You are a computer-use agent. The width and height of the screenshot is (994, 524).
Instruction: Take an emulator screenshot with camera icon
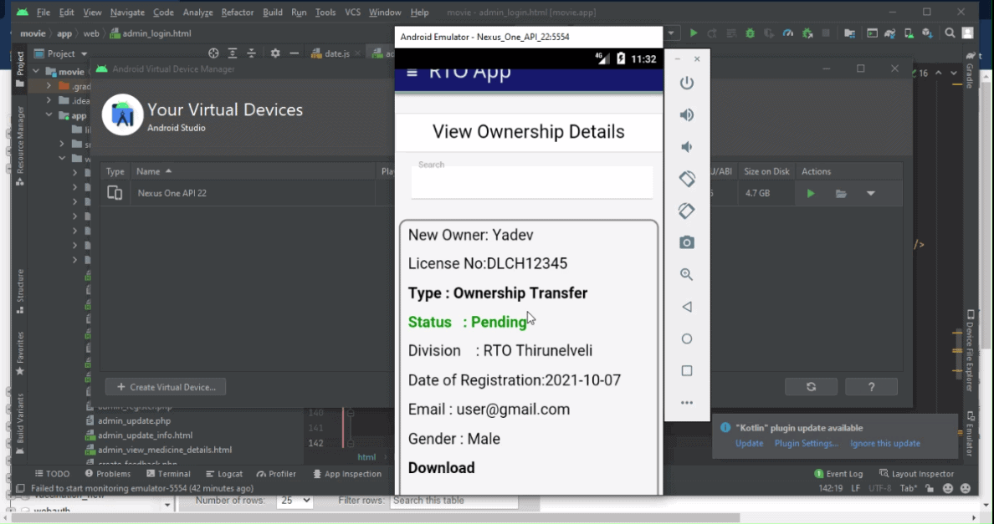click(687, 242)
